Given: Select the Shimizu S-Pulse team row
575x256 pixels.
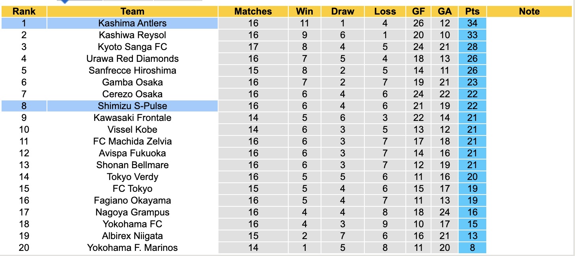Looking at the screenshot, I should [133, 106].
